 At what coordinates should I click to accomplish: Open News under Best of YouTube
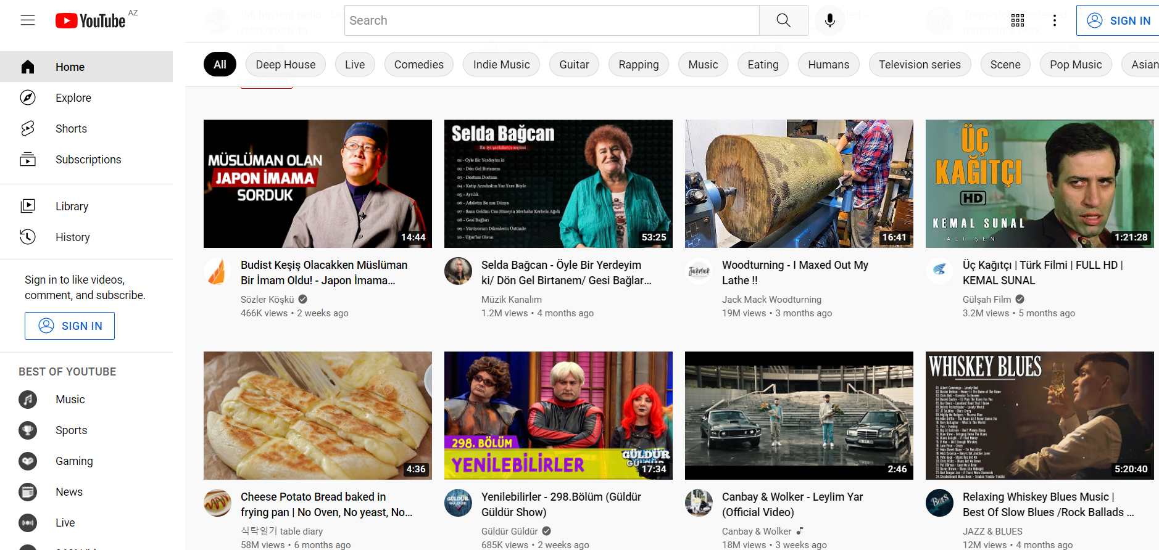click(x=86, y=492)
